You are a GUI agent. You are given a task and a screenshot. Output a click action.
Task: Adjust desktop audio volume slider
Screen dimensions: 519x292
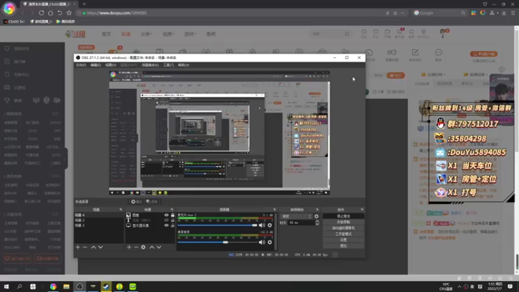tap(217, 242)
